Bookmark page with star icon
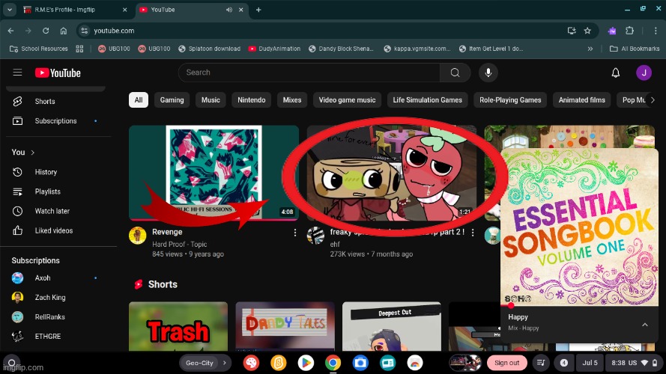This screenshot has height=374, width=666. [587, 31]
